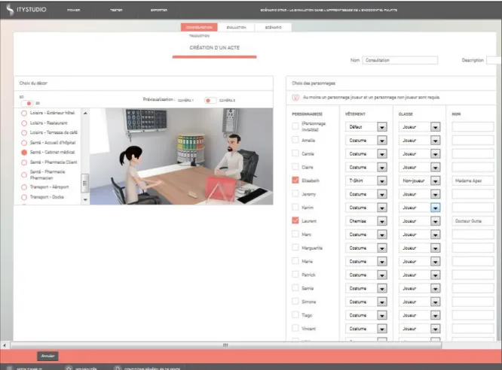This screenshot has width=502, height=370.
Task: Check the Claire character checkbox
Action: point(295,166)
